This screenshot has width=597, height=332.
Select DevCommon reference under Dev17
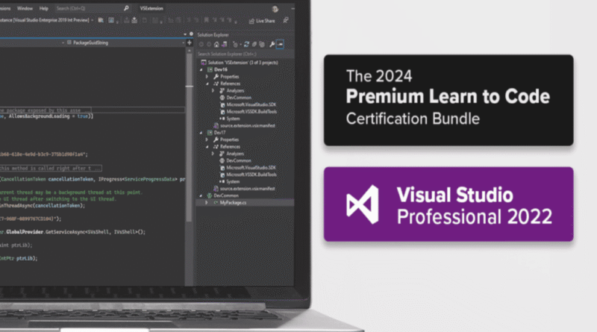(239, 160)
